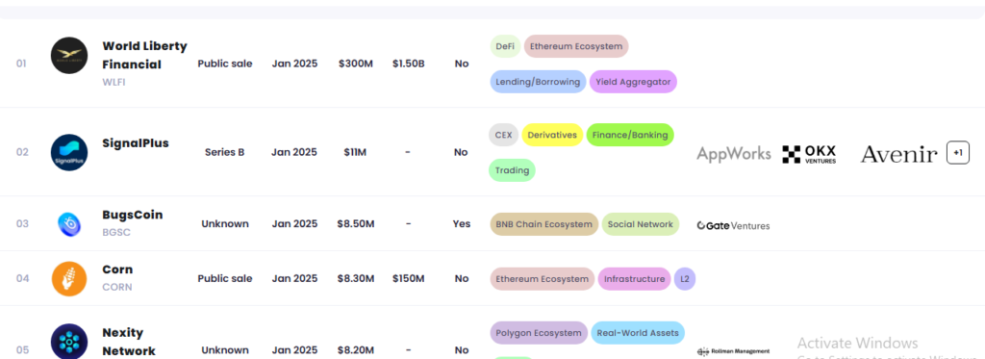Open the L2 tag on Corn
Viewport: 985px width, 359px height.
click(x=685, y=279)
